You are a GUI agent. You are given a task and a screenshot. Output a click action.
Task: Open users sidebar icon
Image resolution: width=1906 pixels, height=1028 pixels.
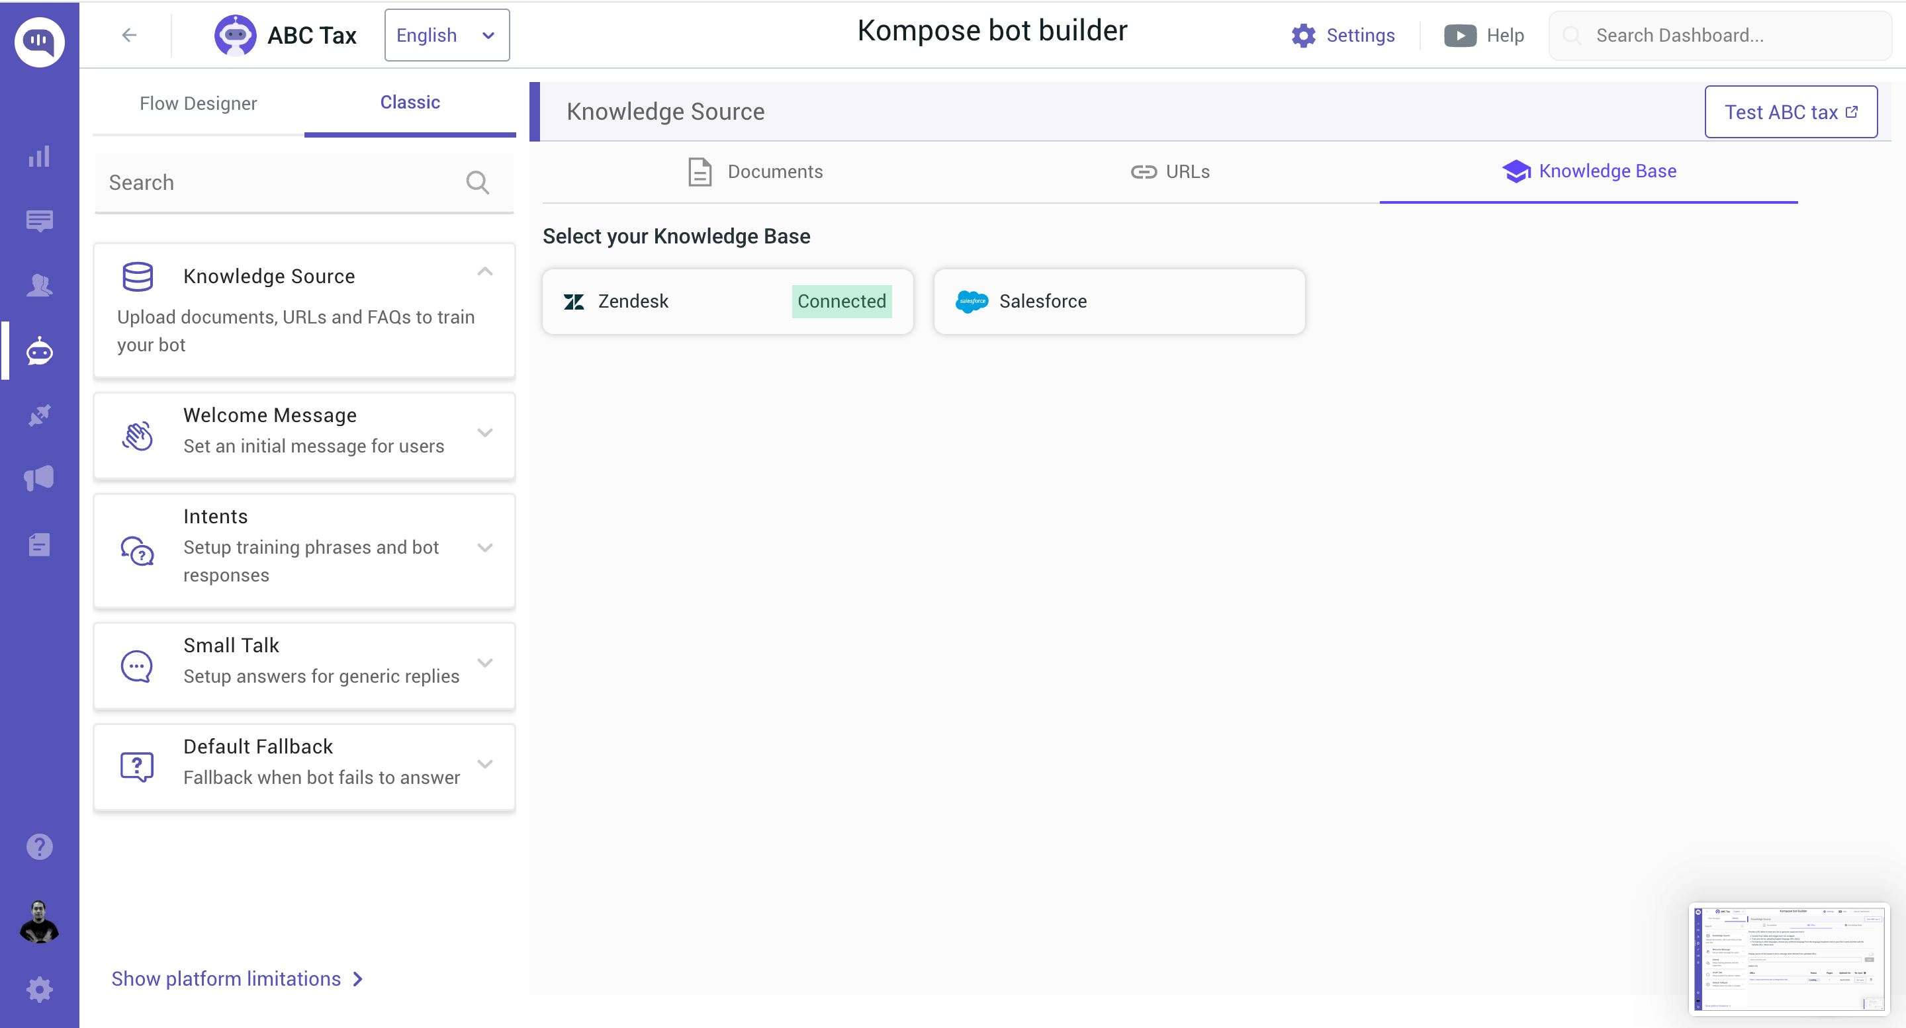39,284
